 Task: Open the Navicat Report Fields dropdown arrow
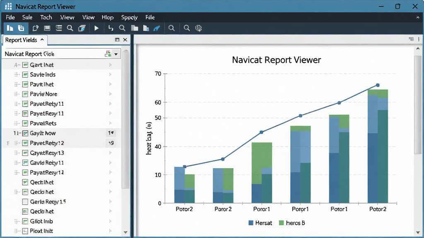point(116,54)
